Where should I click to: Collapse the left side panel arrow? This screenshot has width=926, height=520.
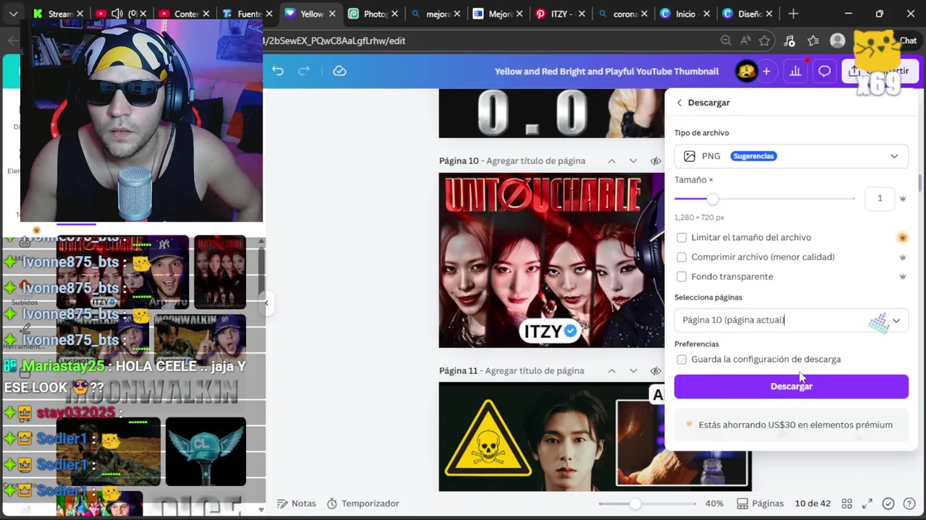pos(266,303)
